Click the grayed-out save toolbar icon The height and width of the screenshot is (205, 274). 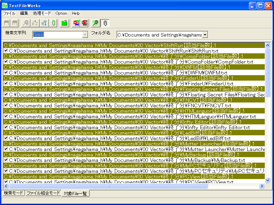coord(7,23)
